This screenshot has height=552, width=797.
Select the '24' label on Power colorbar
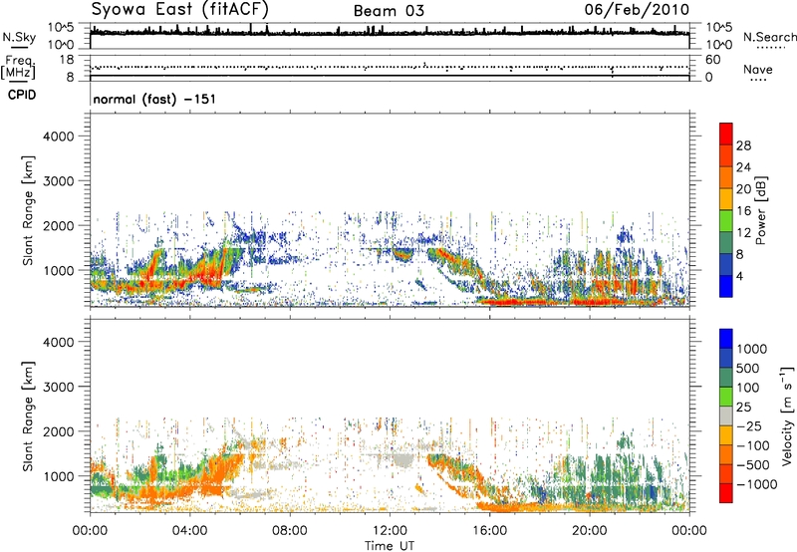(x=743, y=167)
